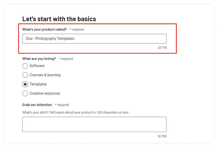
Task: Click the "Grab our attention" label
Action: coord(37,105)
